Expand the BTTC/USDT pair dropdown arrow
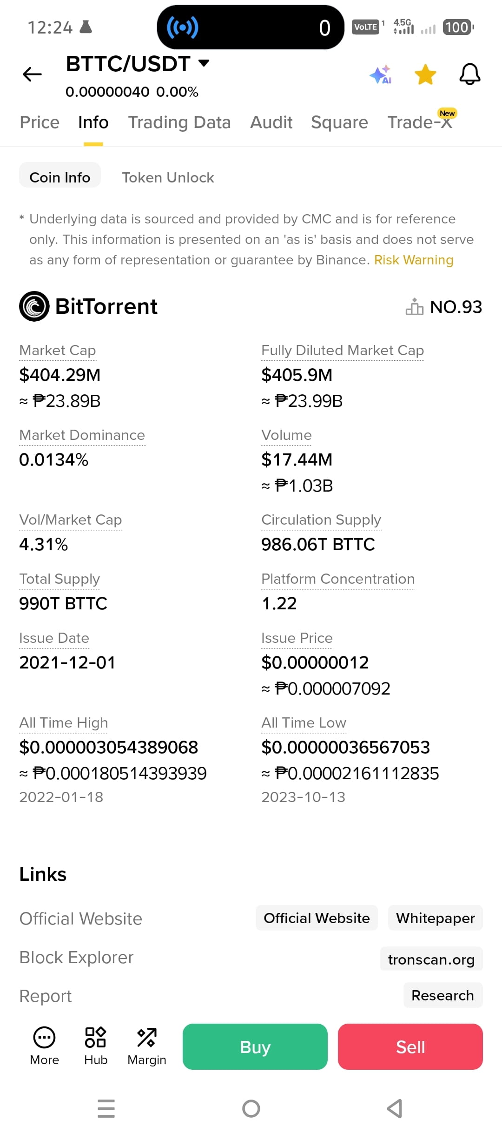Screen dimensions: 502x1134 tap(204, 63)
